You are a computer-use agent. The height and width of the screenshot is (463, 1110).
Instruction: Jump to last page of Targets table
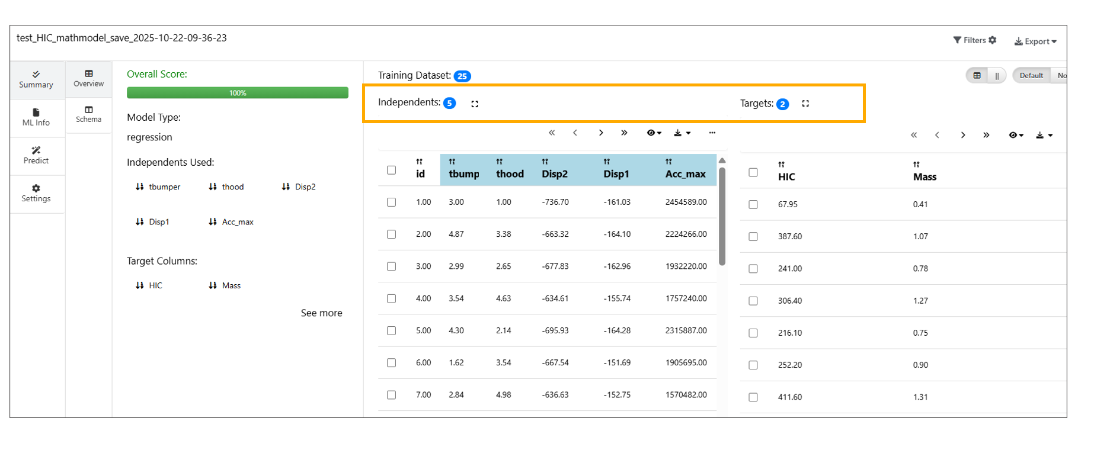986,135
